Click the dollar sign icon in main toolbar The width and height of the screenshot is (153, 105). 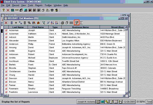pos(57,10)
